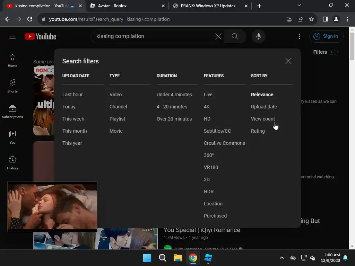Filter uploads by This month
The height and width of the screenshot is (266, 355).
75,131
